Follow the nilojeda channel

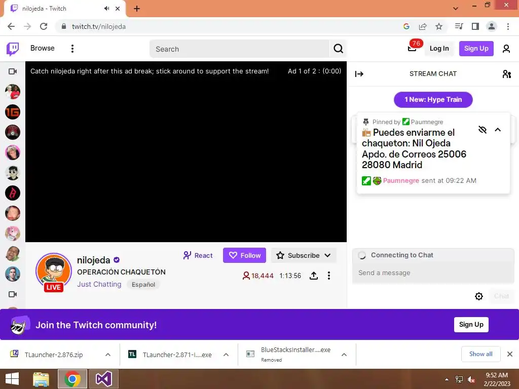coord(244,255)
